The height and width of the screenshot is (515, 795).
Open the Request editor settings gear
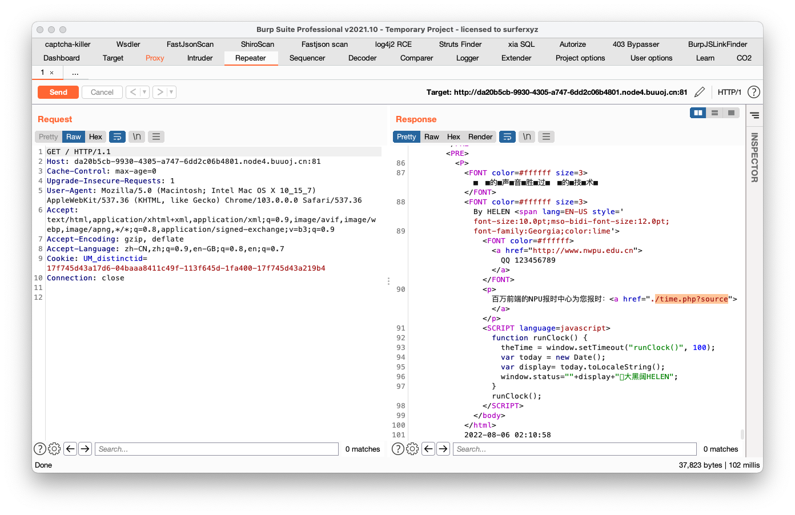tap(54, 449)
